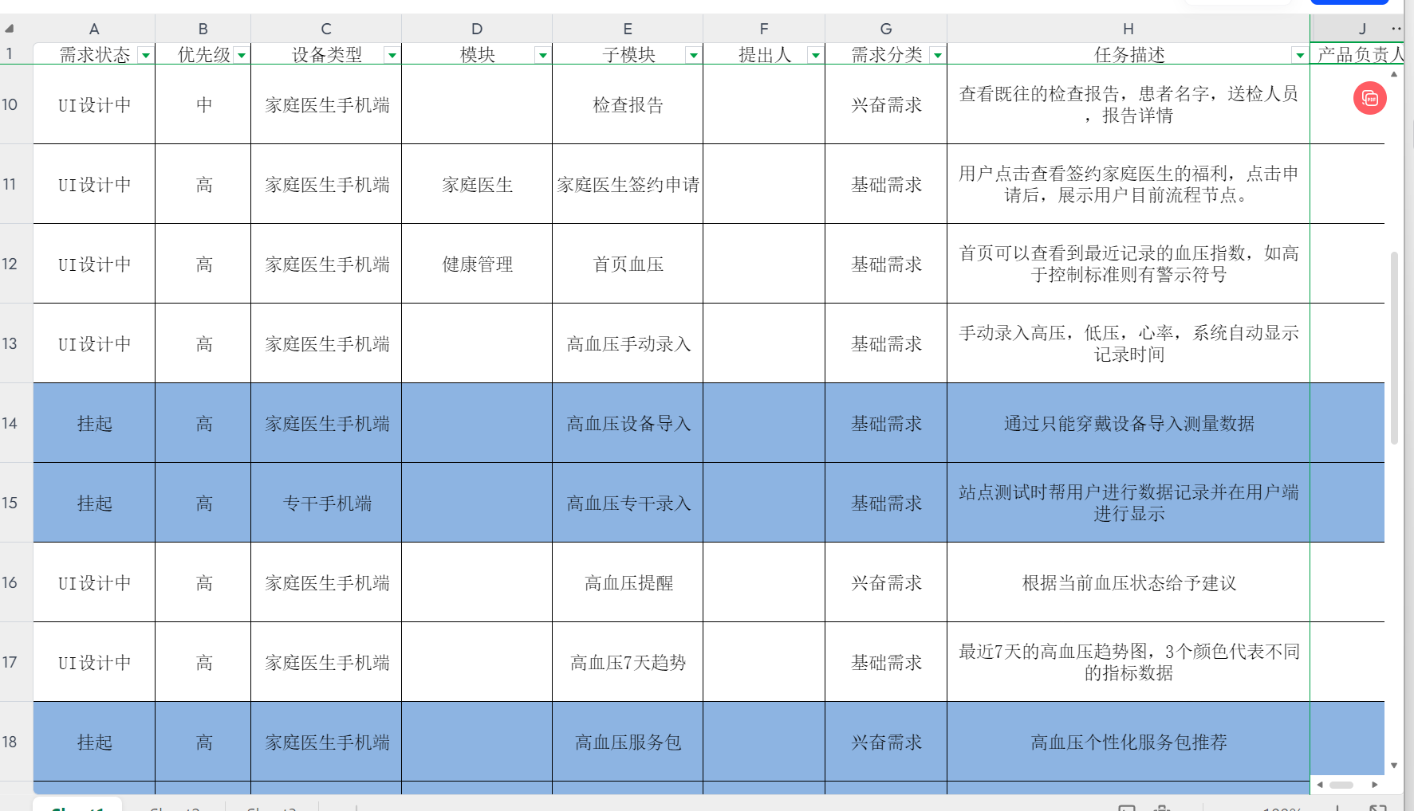Select the 首页可以查看到 description cell
Image resolution: width=1414 pixels, height=811 pixels.
click(1128, 264)
